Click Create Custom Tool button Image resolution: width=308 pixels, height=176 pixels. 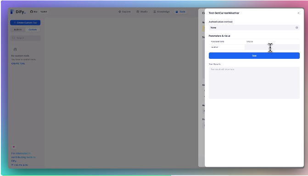(x=25, y=23)
